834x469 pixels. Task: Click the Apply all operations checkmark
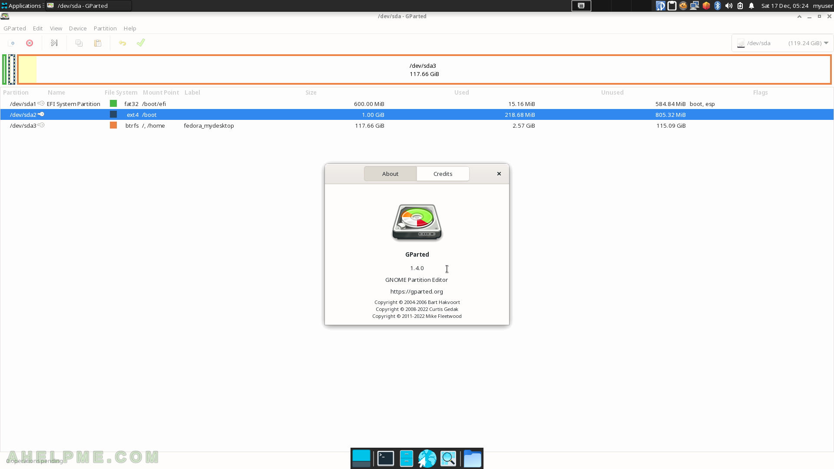(x=141, y=43)
